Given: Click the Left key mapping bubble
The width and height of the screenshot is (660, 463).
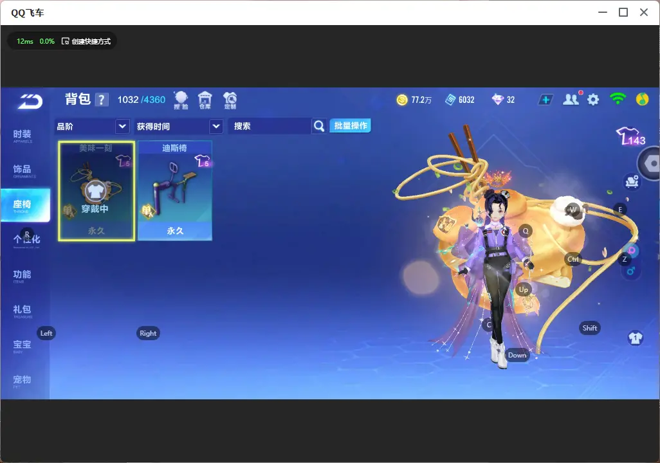Looking at the screenshot, I should 46,333.
